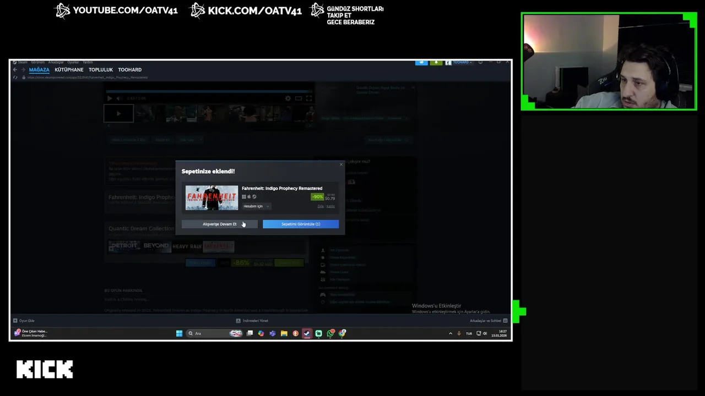This screenshot has width=705, height=396.
Task: Close the 'Sepetinize eklendi!' dialog
Action: tap(341, 164)
